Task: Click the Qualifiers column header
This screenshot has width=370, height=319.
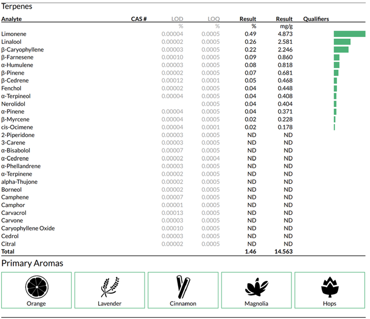Action: click(316, 19)
